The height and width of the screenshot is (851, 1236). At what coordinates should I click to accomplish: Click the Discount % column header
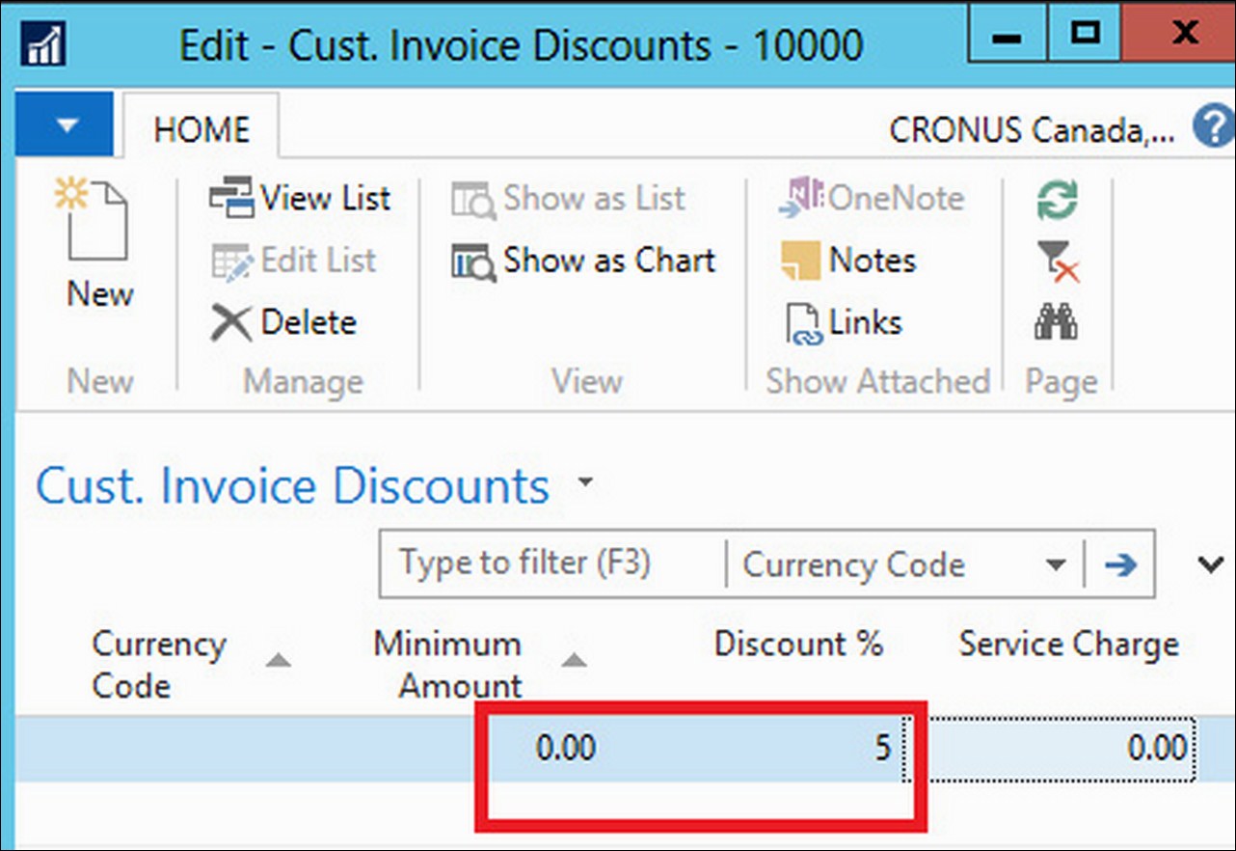coord(798,645)
